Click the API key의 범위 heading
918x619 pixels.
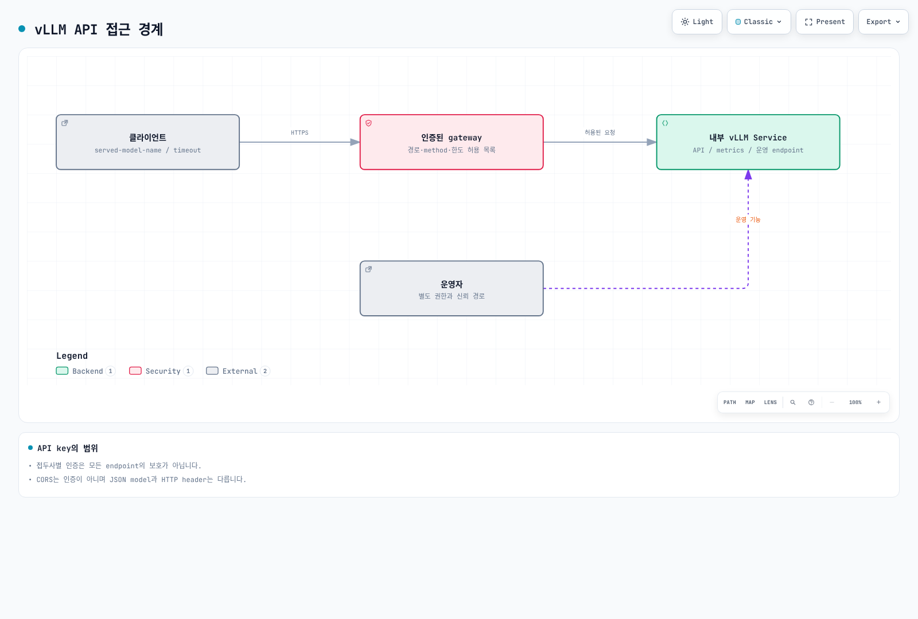point(68,448)
